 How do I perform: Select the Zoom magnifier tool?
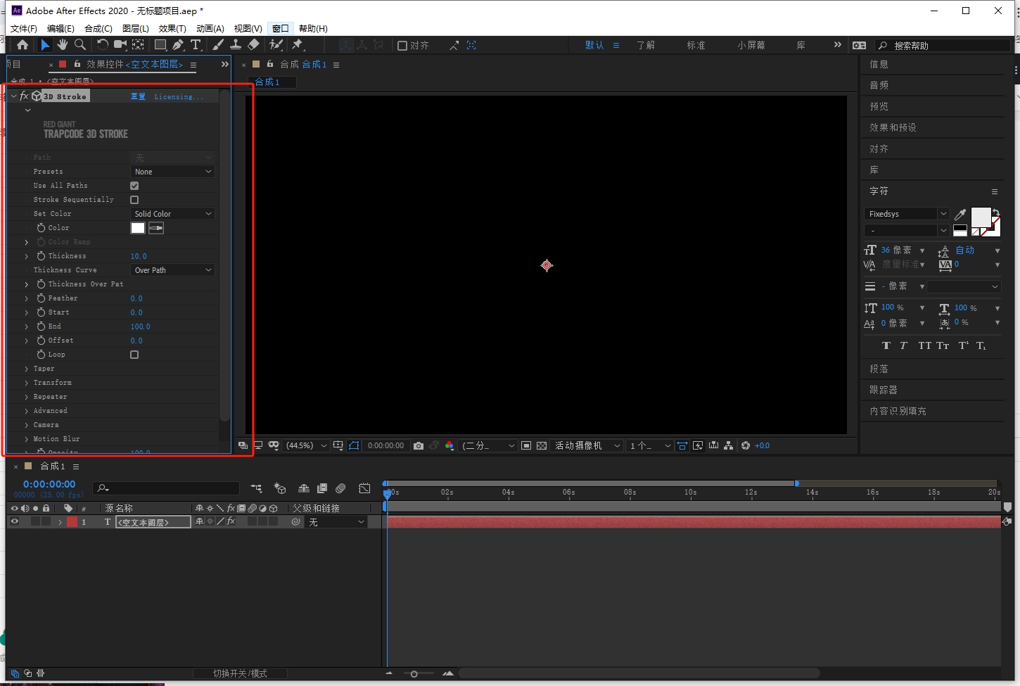point(80,44)
